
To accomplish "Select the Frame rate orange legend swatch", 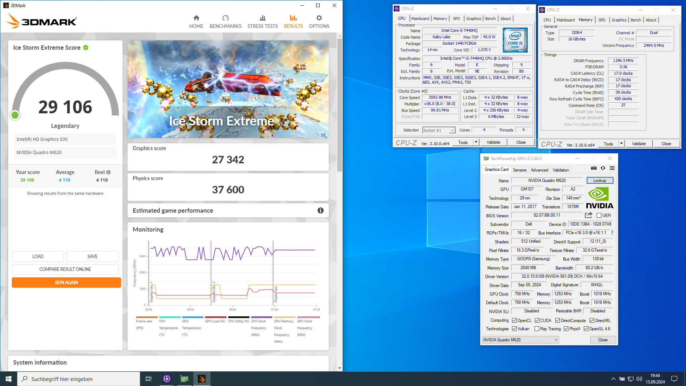I will coord(146,317).
